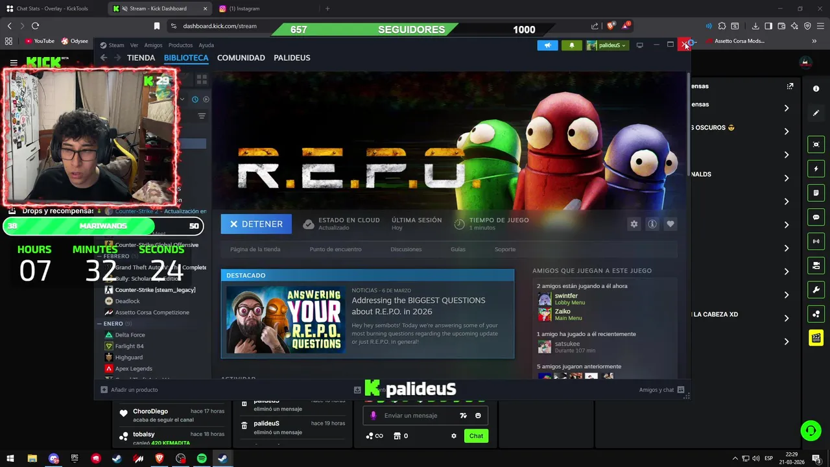Open Kick dashboard info icon

816,88
